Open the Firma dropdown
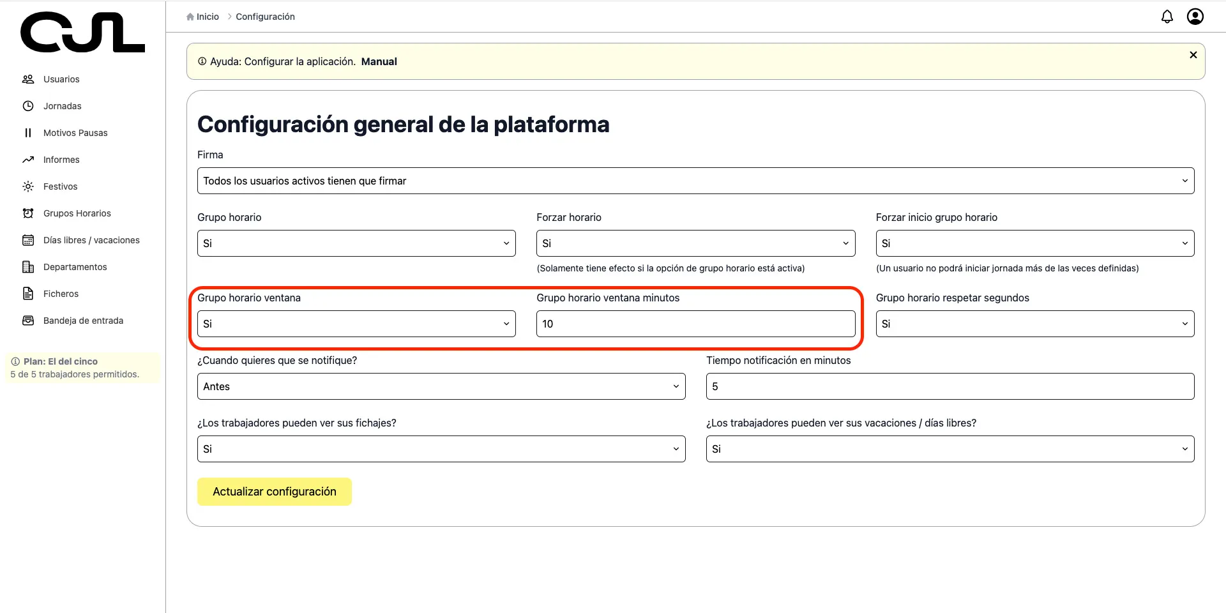 [695, 181]
